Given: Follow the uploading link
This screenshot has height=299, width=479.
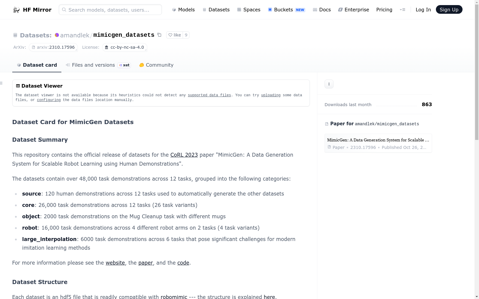Looking at the screenshot, I should tap(271, 95).
